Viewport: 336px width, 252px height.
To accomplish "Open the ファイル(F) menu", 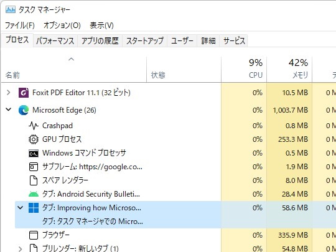I will click(x=19, y=26).
